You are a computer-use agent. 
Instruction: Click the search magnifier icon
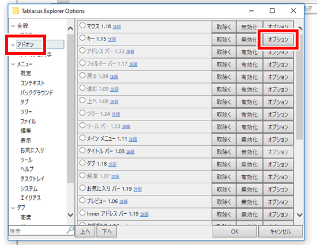coord(70,230)
